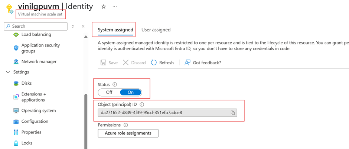The width and height of the screenshot is (349, 149).
Task: Switch Status toggle to Off
Action: point(109,92)
